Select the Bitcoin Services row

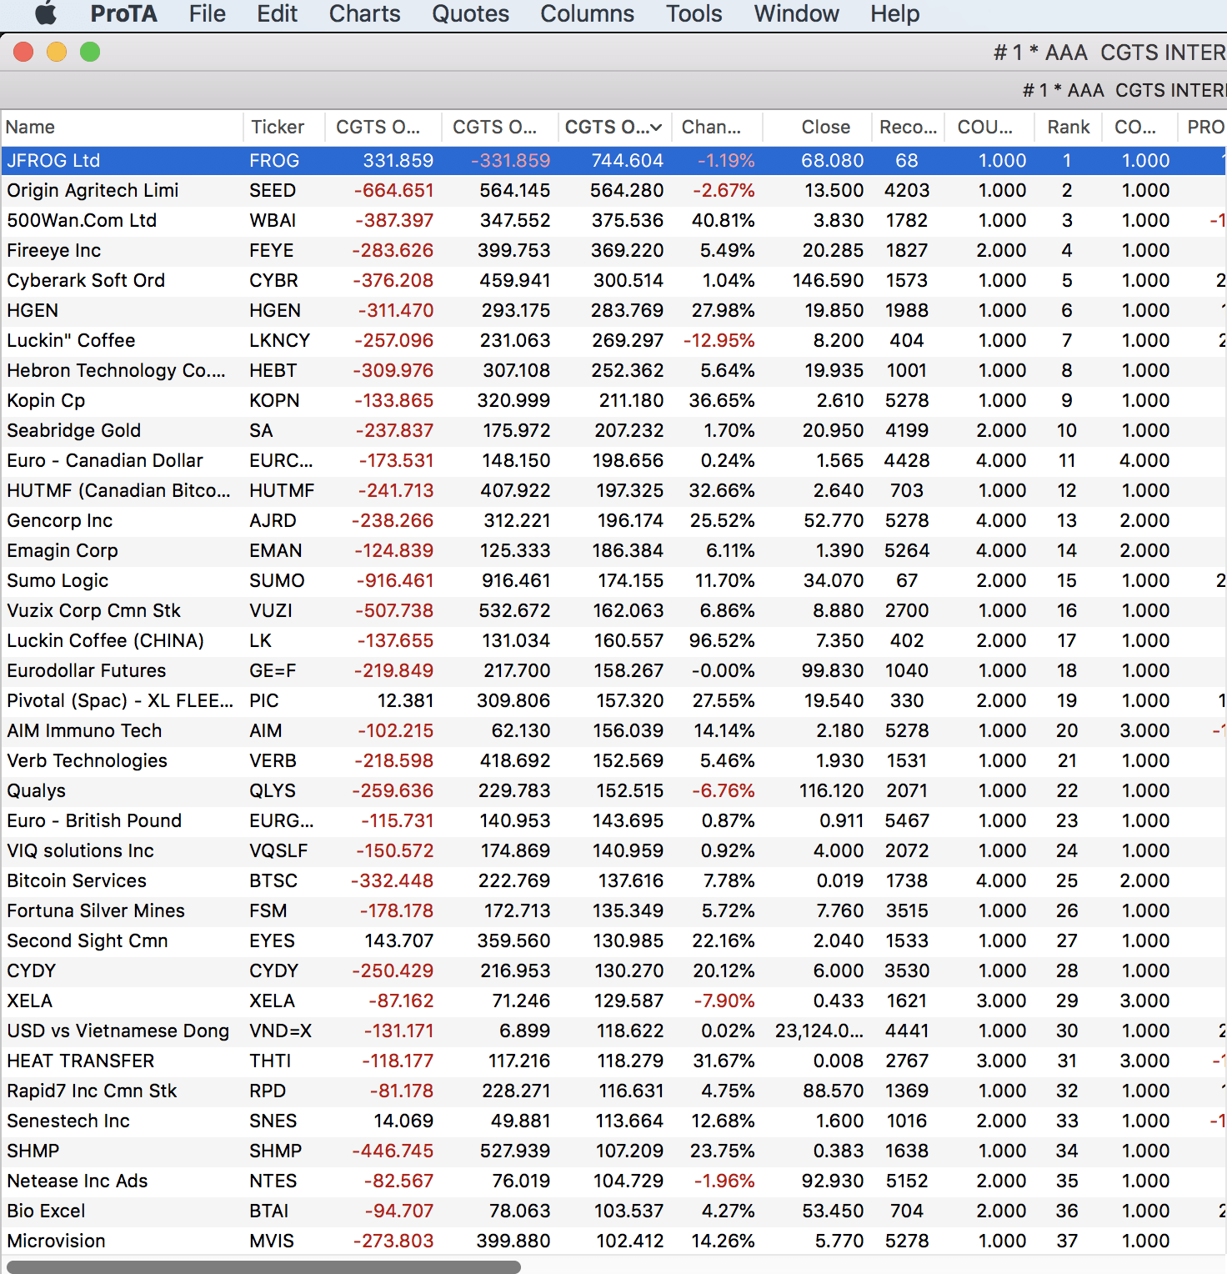(x=613, y=880)
